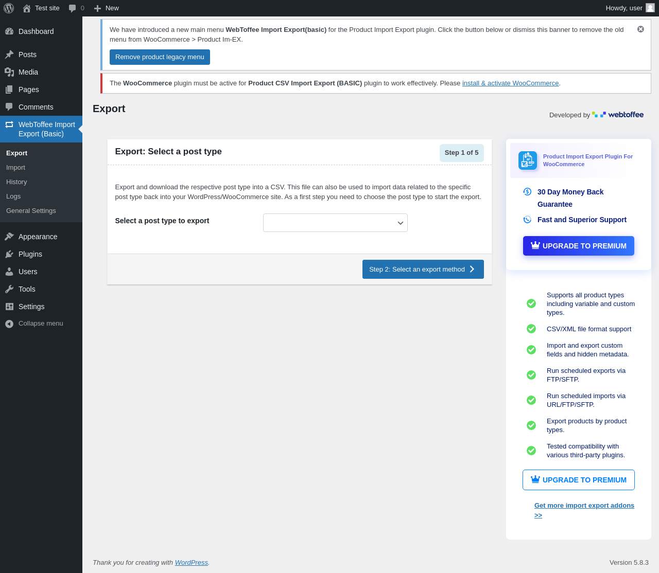659x573 pixels.
Task: Click the solid blue UPGRADE TO PREMIUM button
Action: [579, 246]
